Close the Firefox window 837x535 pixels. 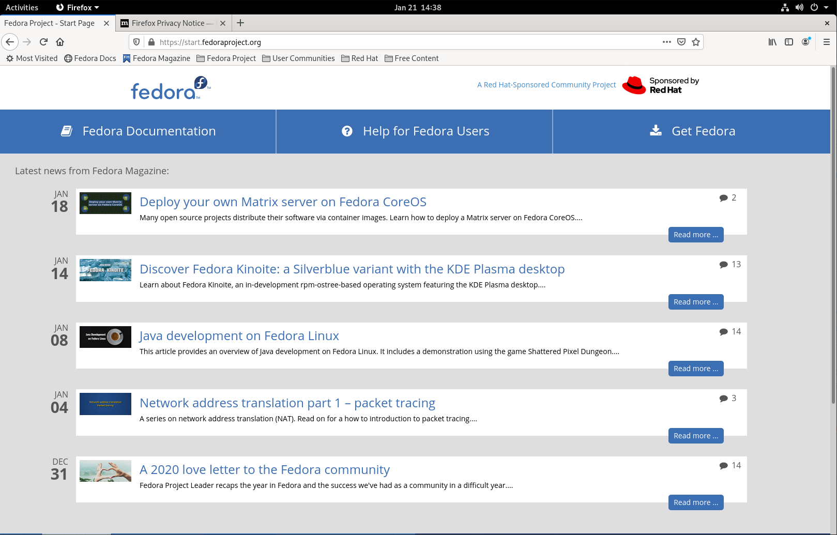tap(827, 23)
